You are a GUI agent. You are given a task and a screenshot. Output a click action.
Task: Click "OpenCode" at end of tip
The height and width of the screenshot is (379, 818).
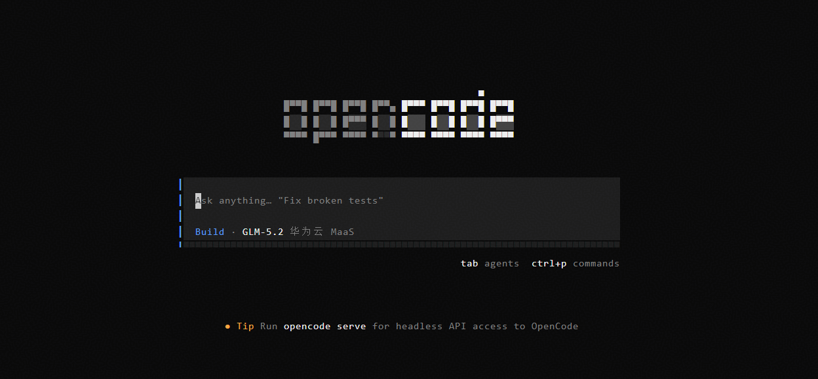click(555, 326)
